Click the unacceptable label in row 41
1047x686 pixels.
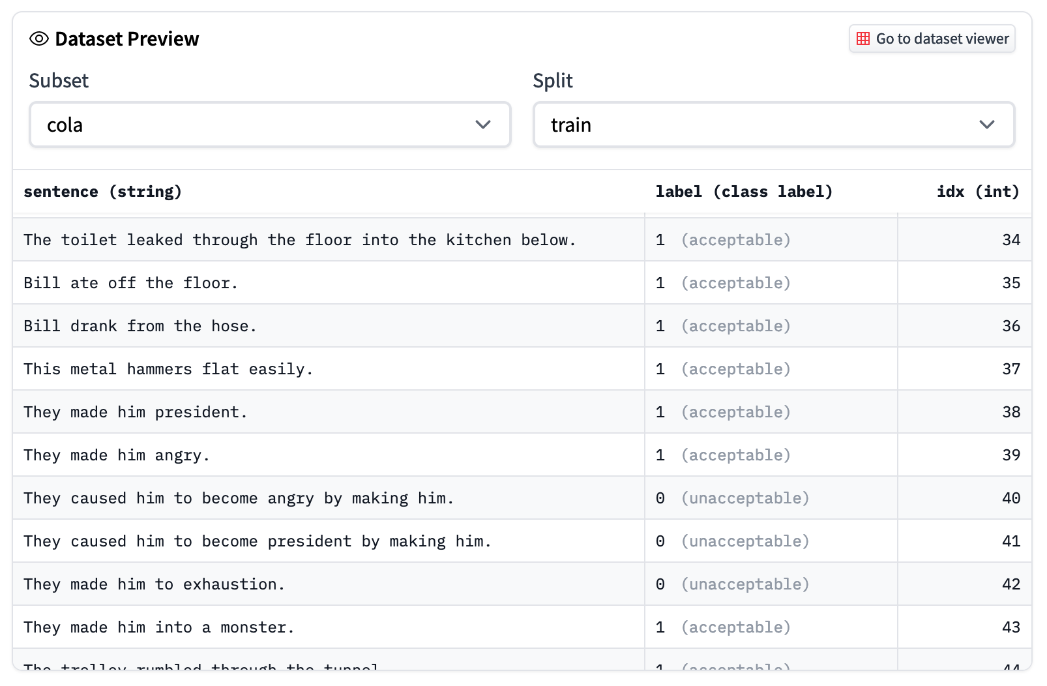745,541
